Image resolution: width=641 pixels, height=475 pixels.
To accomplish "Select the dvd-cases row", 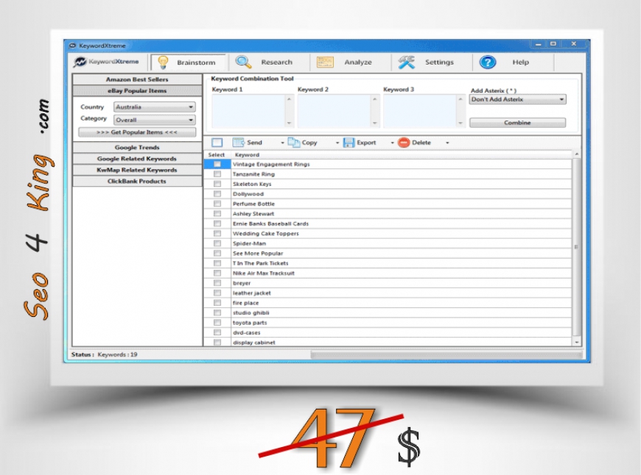I will (388, 332).
